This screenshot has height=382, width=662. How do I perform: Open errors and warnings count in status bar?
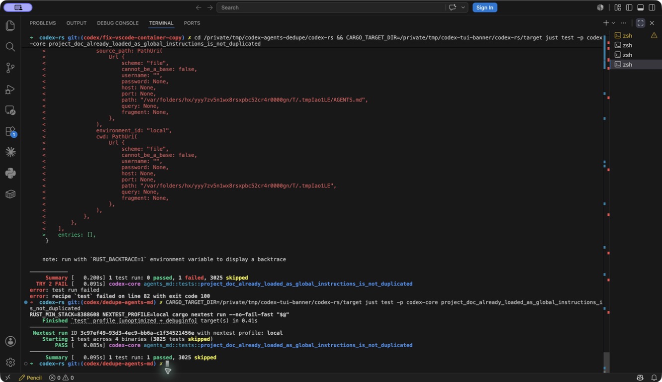pos(61,378)
